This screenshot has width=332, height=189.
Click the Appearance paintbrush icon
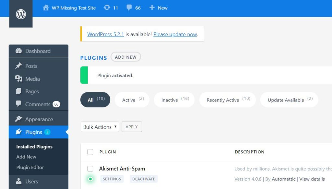18,119
